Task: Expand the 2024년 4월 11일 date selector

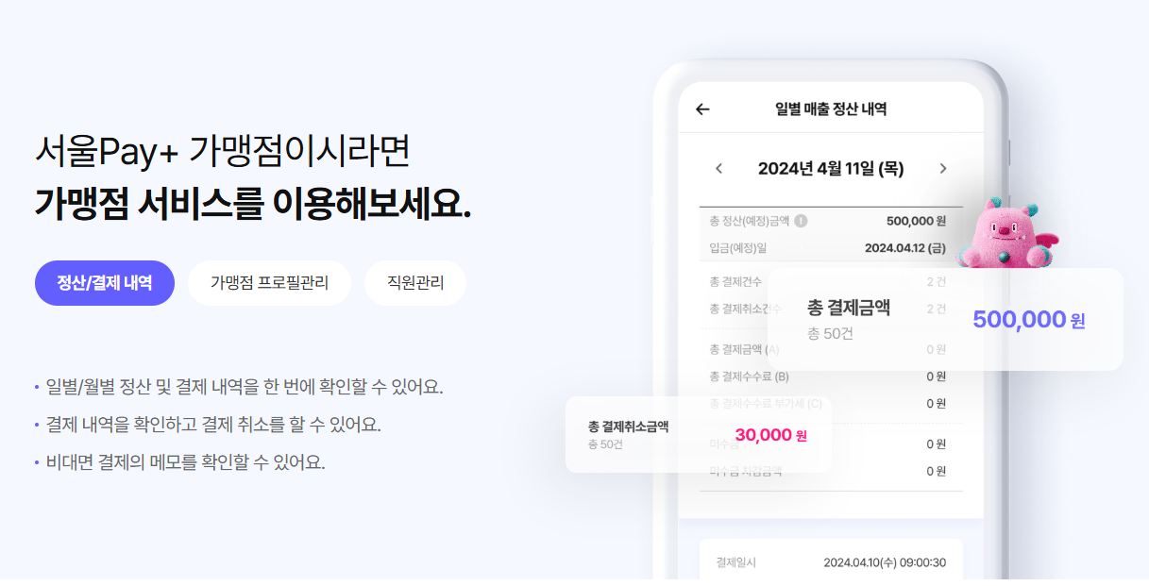Action: pos(831,168)
